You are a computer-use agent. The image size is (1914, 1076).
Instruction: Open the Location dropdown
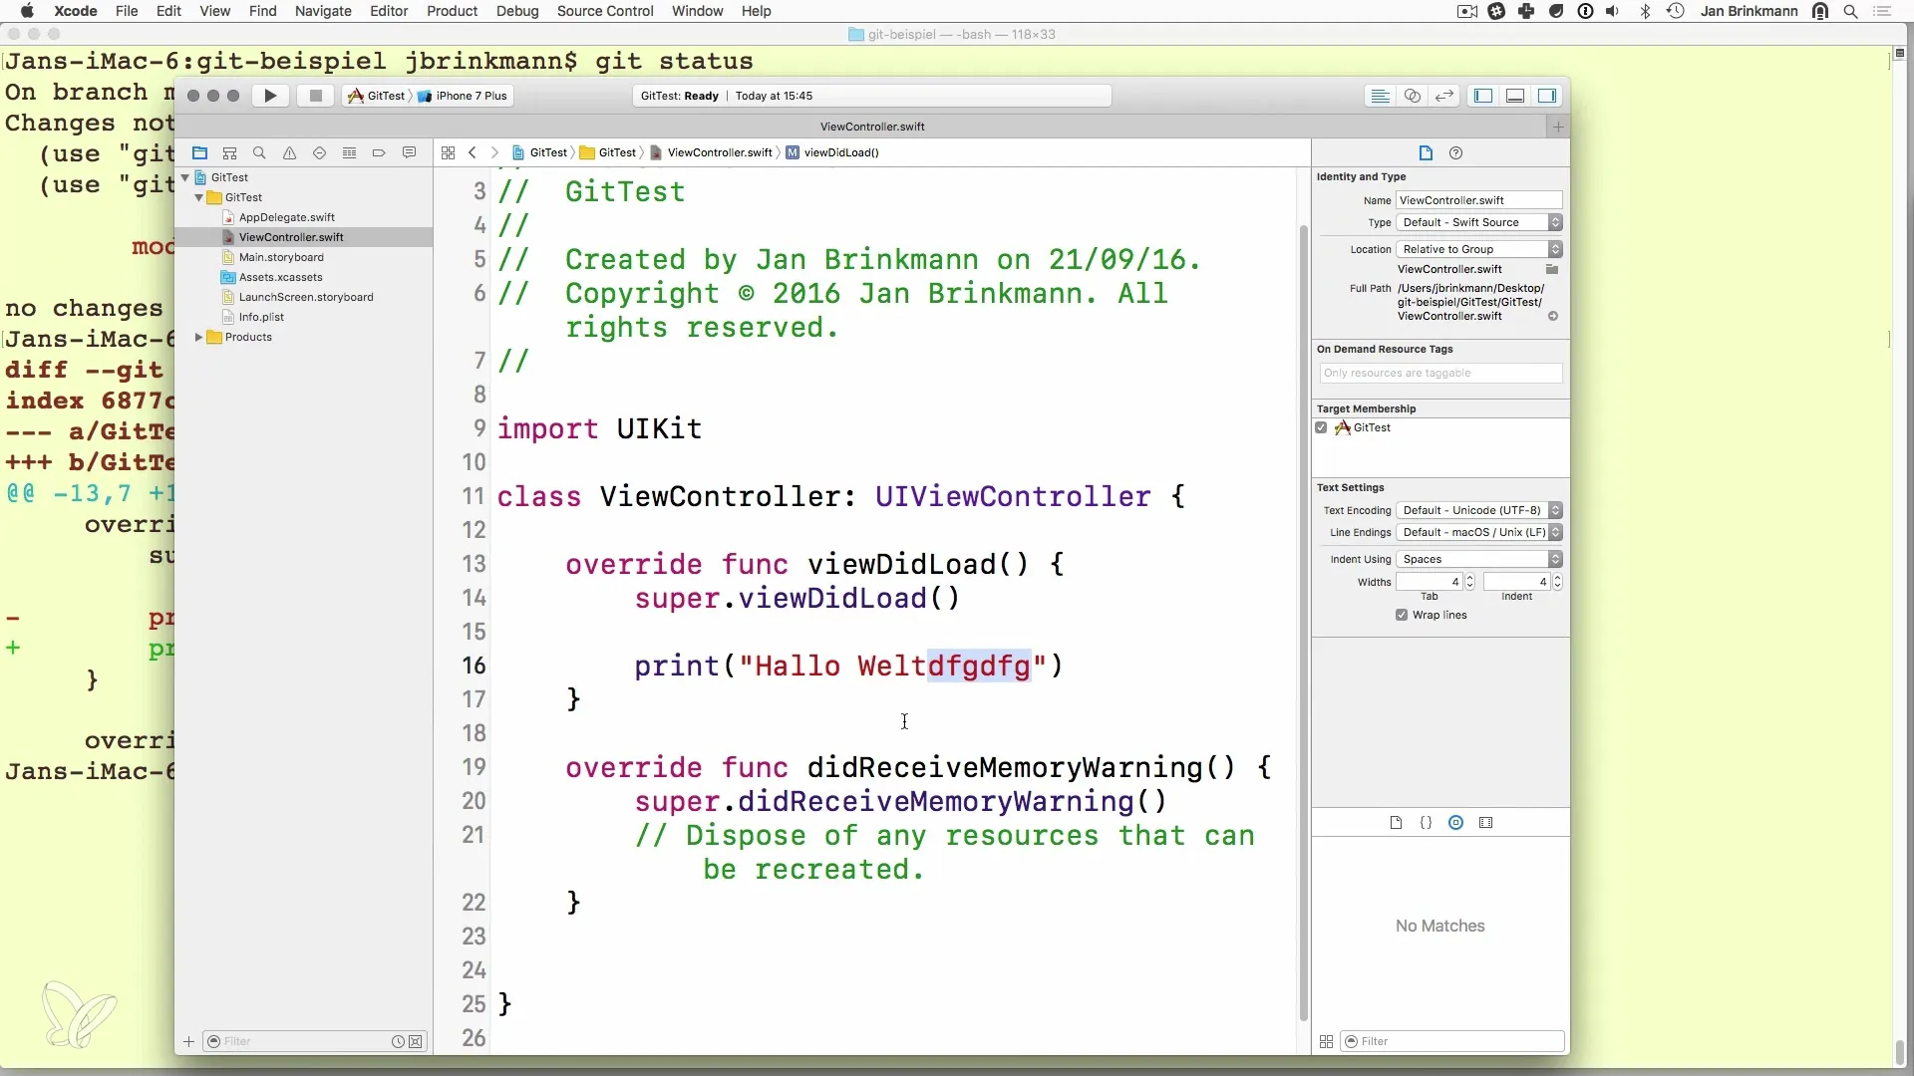[1479, 249]
